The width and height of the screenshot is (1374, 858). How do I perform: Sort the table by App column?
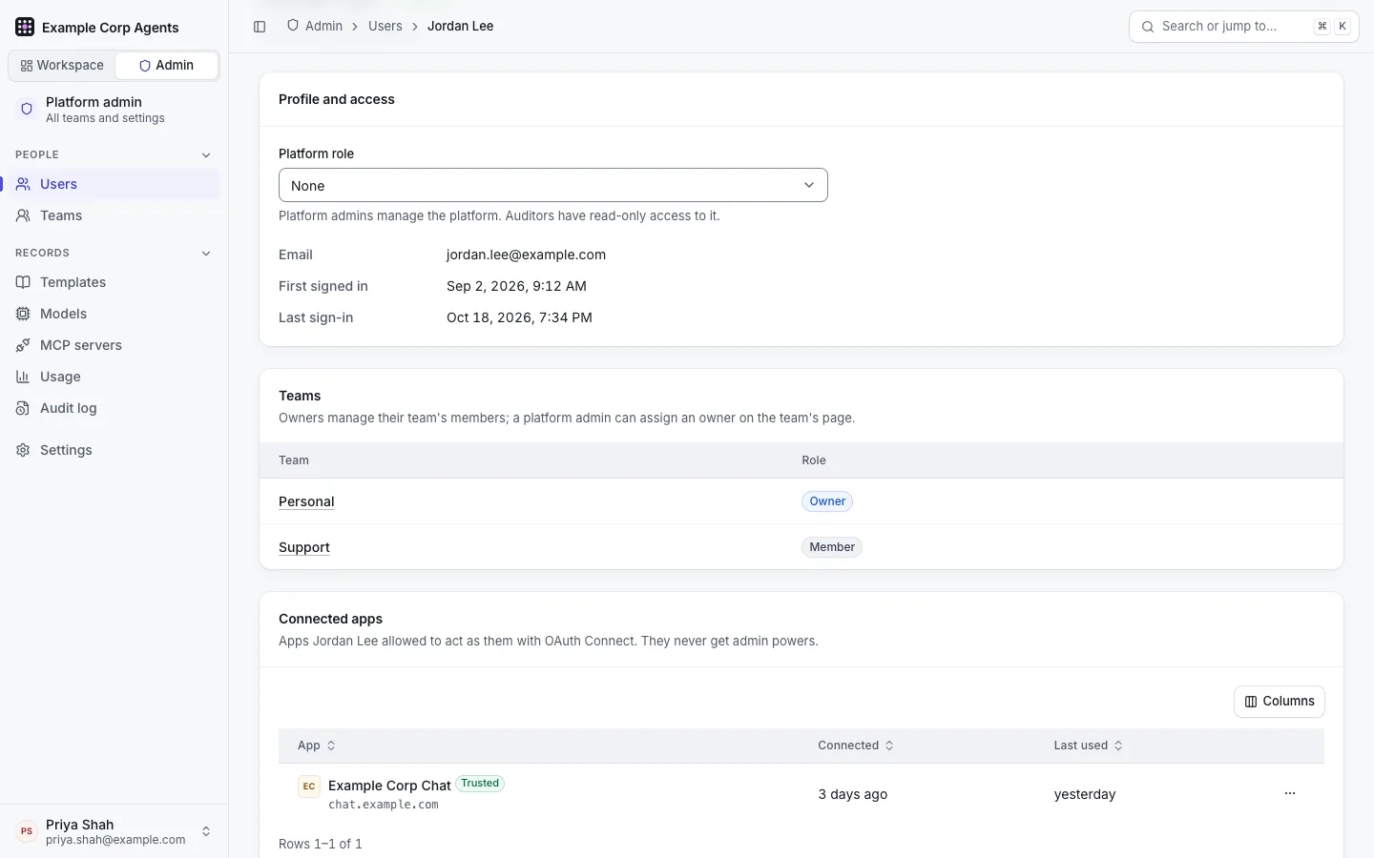(x=317, y=746)
